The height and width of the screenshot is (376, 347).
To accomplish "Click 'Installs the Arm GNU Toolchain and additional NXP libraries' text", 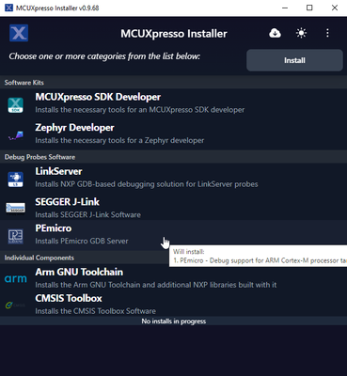I will pos(156,285).
